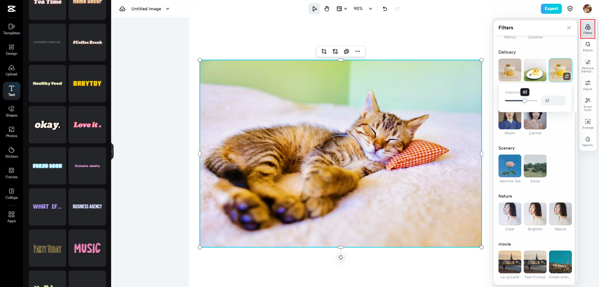Open the Upload sidebar panel
599x287 pixels.
coord(11,70)
